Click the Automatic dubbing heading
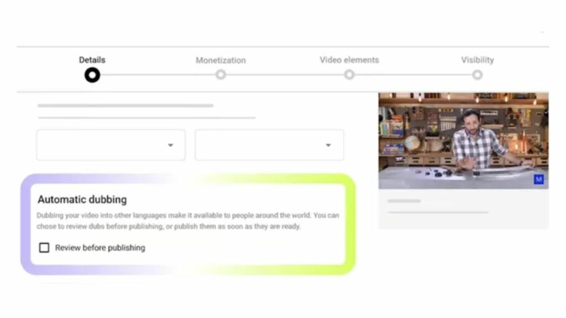The width and height of the screenshot is (566, 318). tap(82, 199)
